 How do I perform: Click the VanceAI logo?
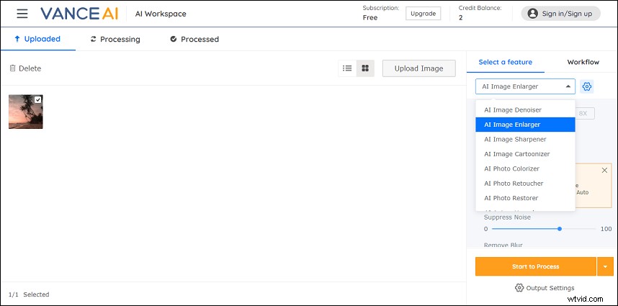pos(79,14)
